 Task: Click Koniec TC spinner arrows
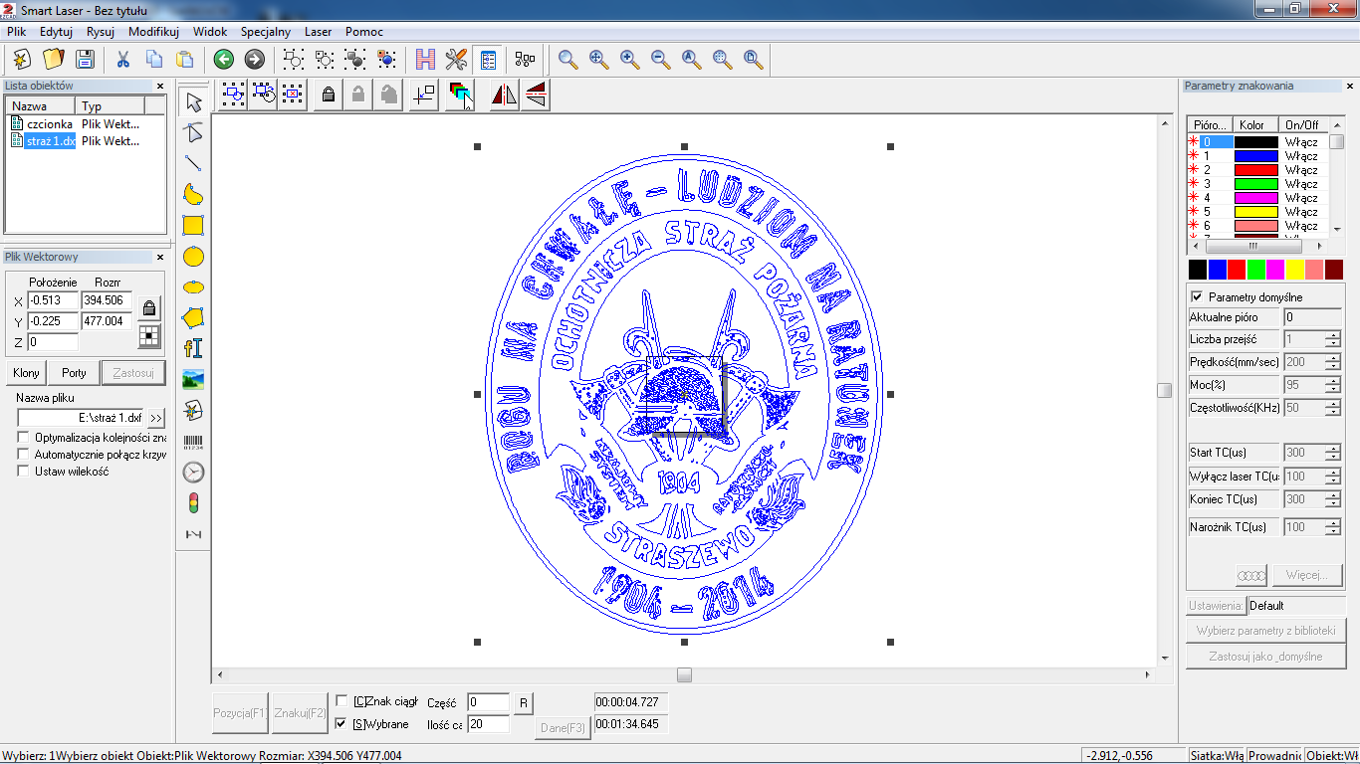coord(1333,499)
